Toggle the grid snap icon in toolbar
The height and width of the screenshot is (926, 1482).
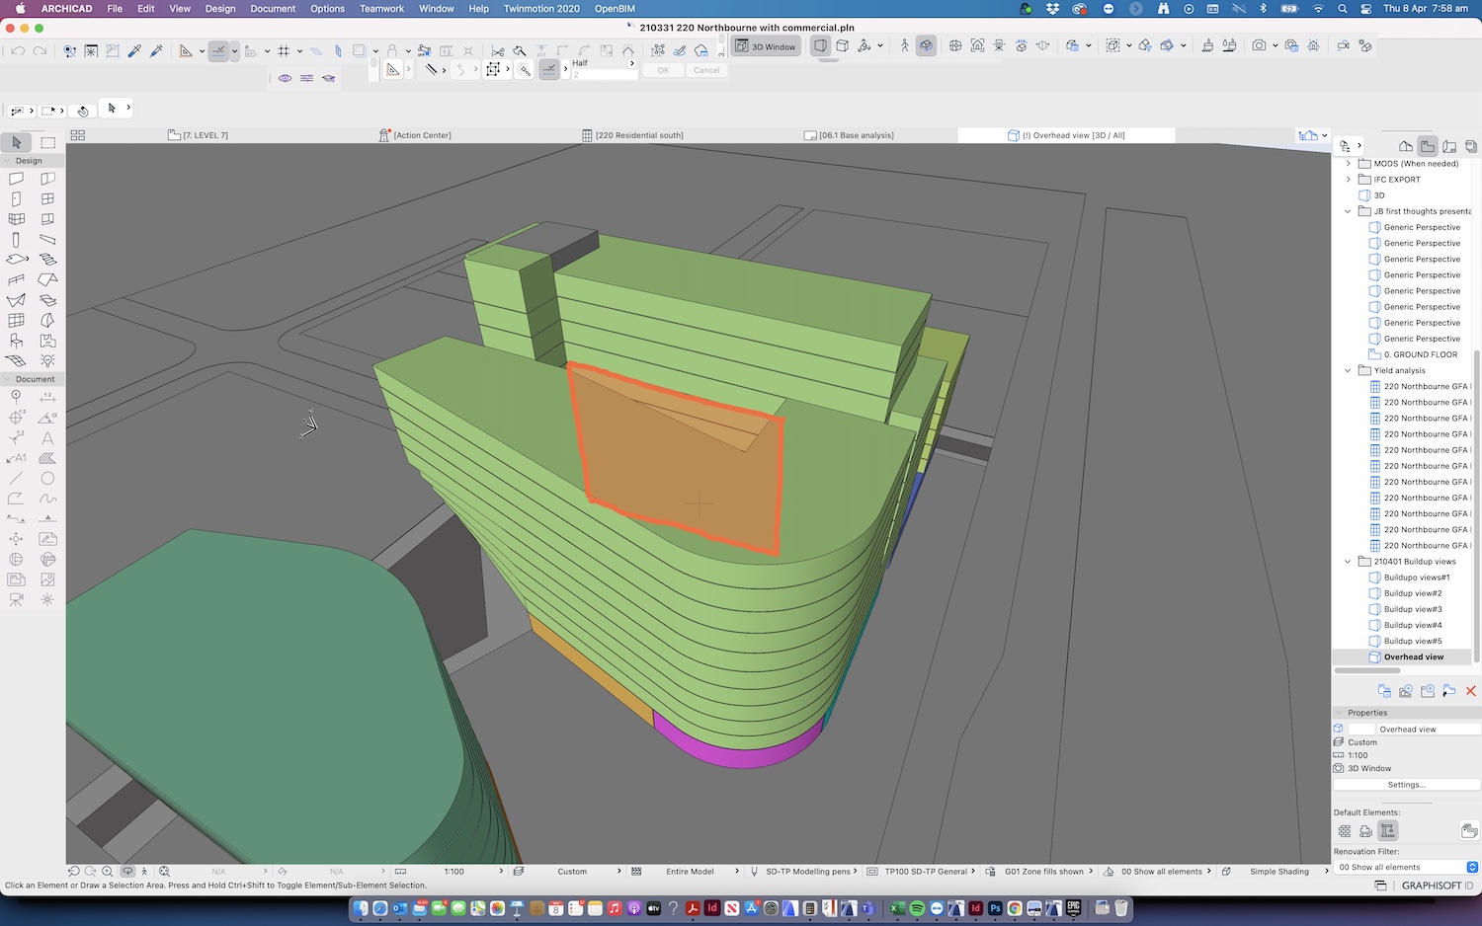coord(284,50)
